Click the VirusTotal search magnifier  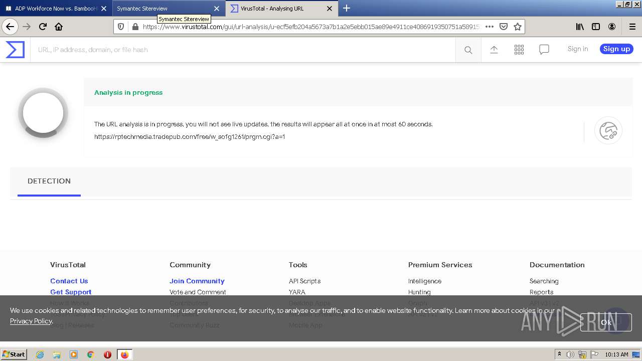pos(468,50)
